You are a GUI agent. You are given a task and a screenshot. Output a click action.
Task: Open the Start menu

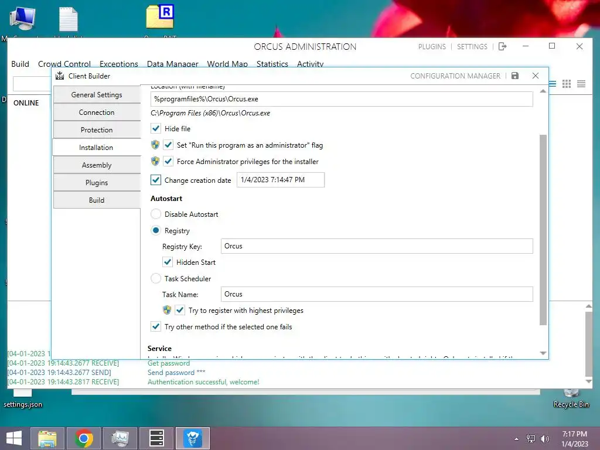pos(14,438)
